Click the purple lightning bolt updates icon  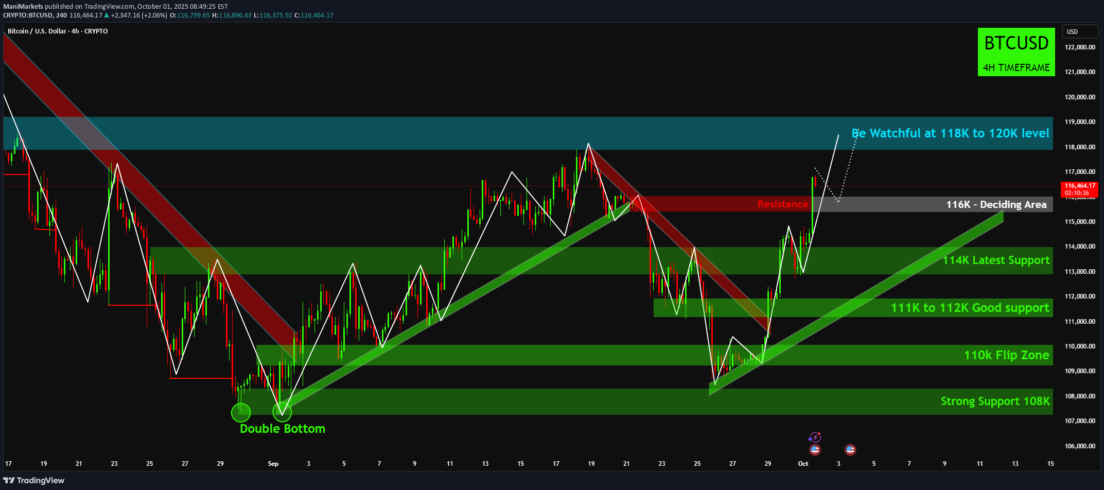tap(814, 437)
